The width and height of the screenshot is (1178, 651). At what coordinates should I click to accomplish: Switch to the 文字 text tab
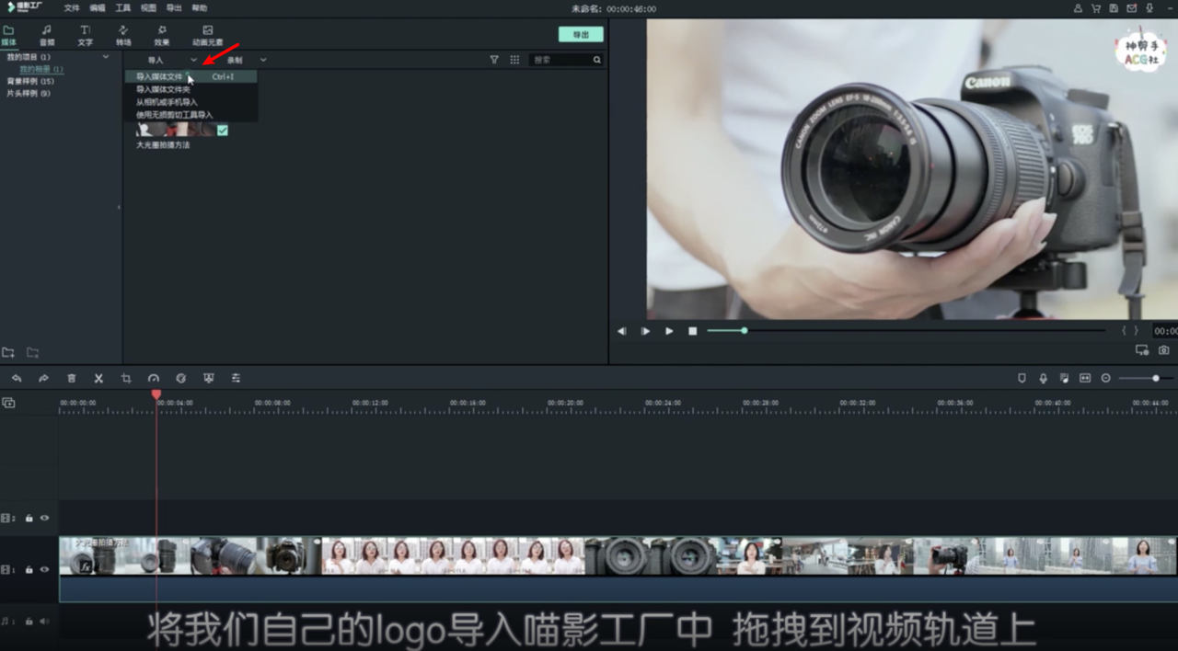[x=85, y=35]
